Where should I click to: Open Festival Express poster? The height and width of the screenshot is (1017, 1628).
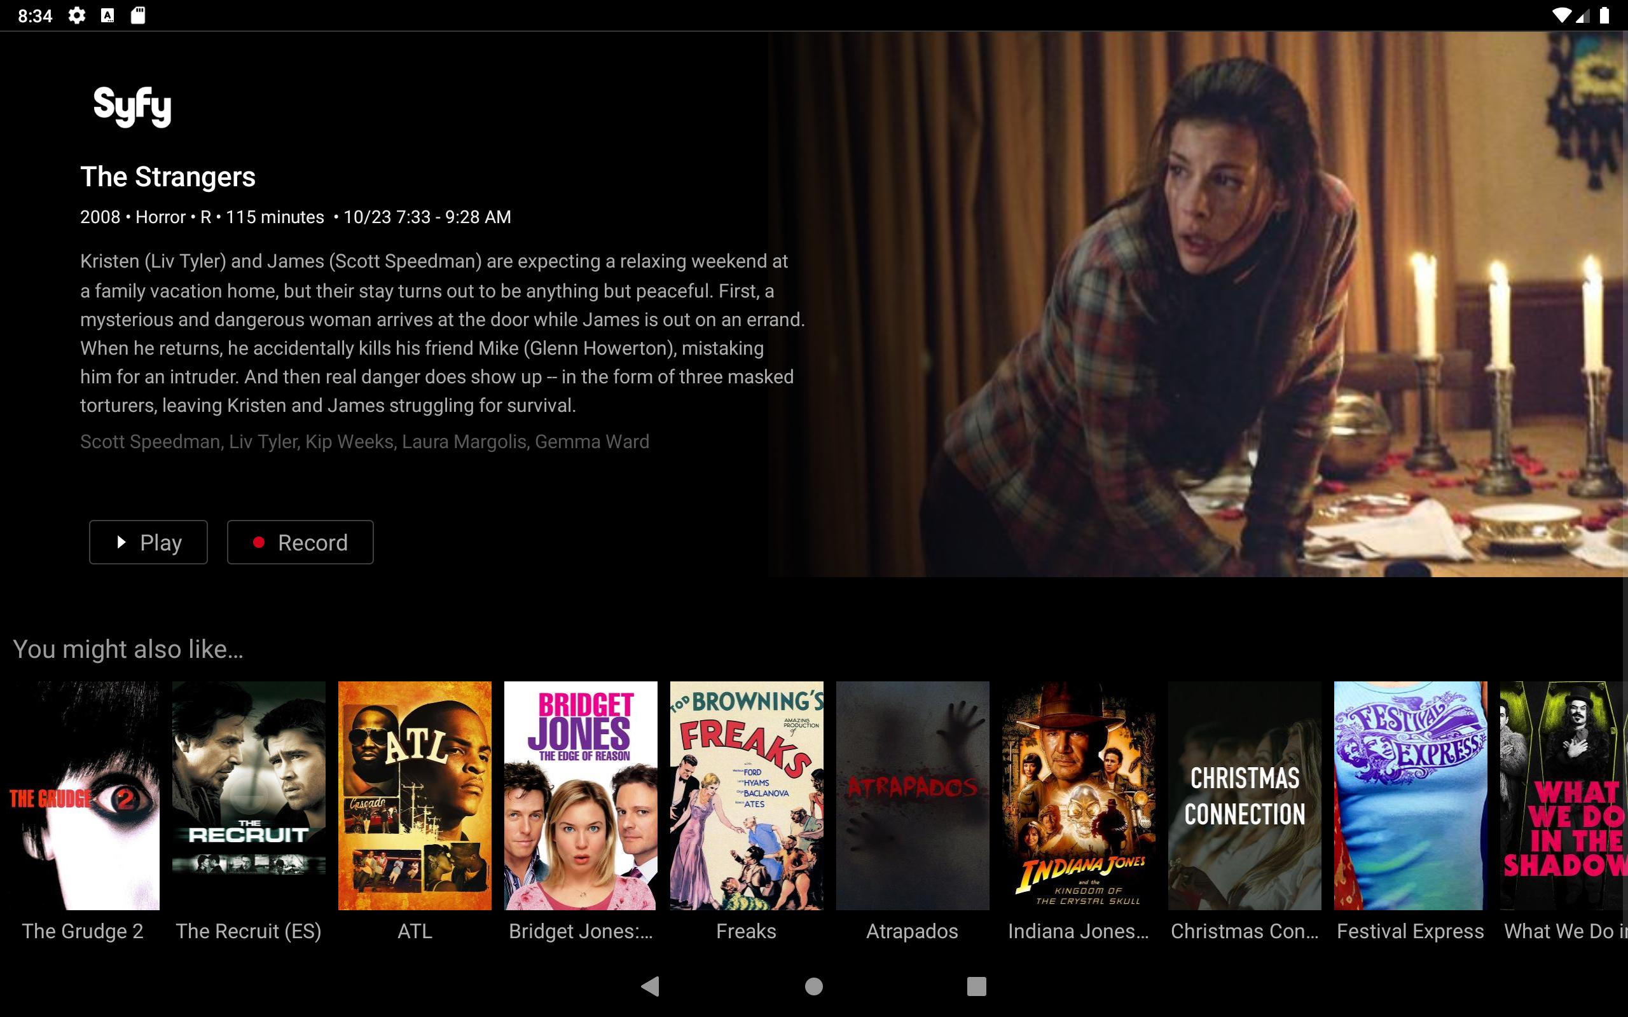[1411, 796]
